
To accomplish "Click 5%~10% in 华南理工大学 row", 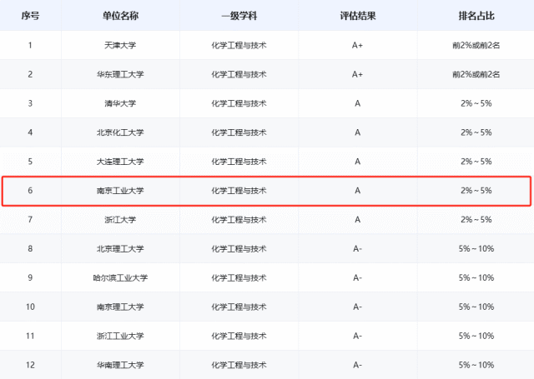I will click(x=476, y=365).
